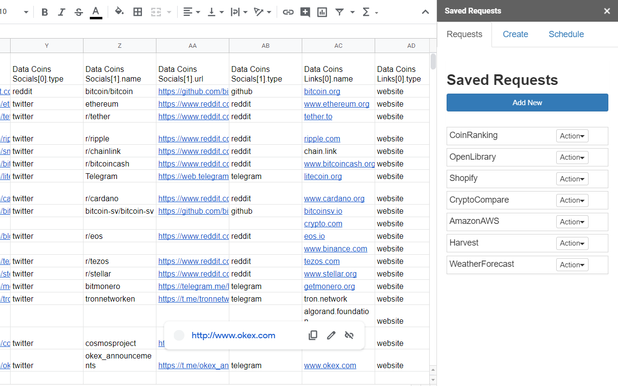Open the Action dropdown for AmazonAWS

pos(572,222)
